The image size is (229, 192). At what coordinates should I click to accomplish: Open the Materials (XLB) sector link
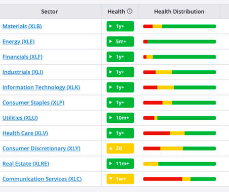(22, 26)
